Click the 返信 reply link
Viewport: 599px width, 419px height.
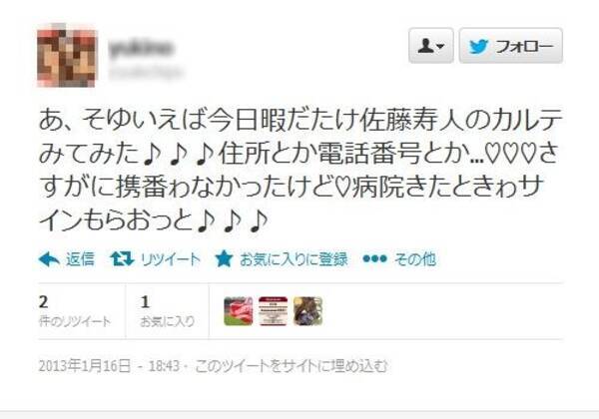[x=80, y=259]
